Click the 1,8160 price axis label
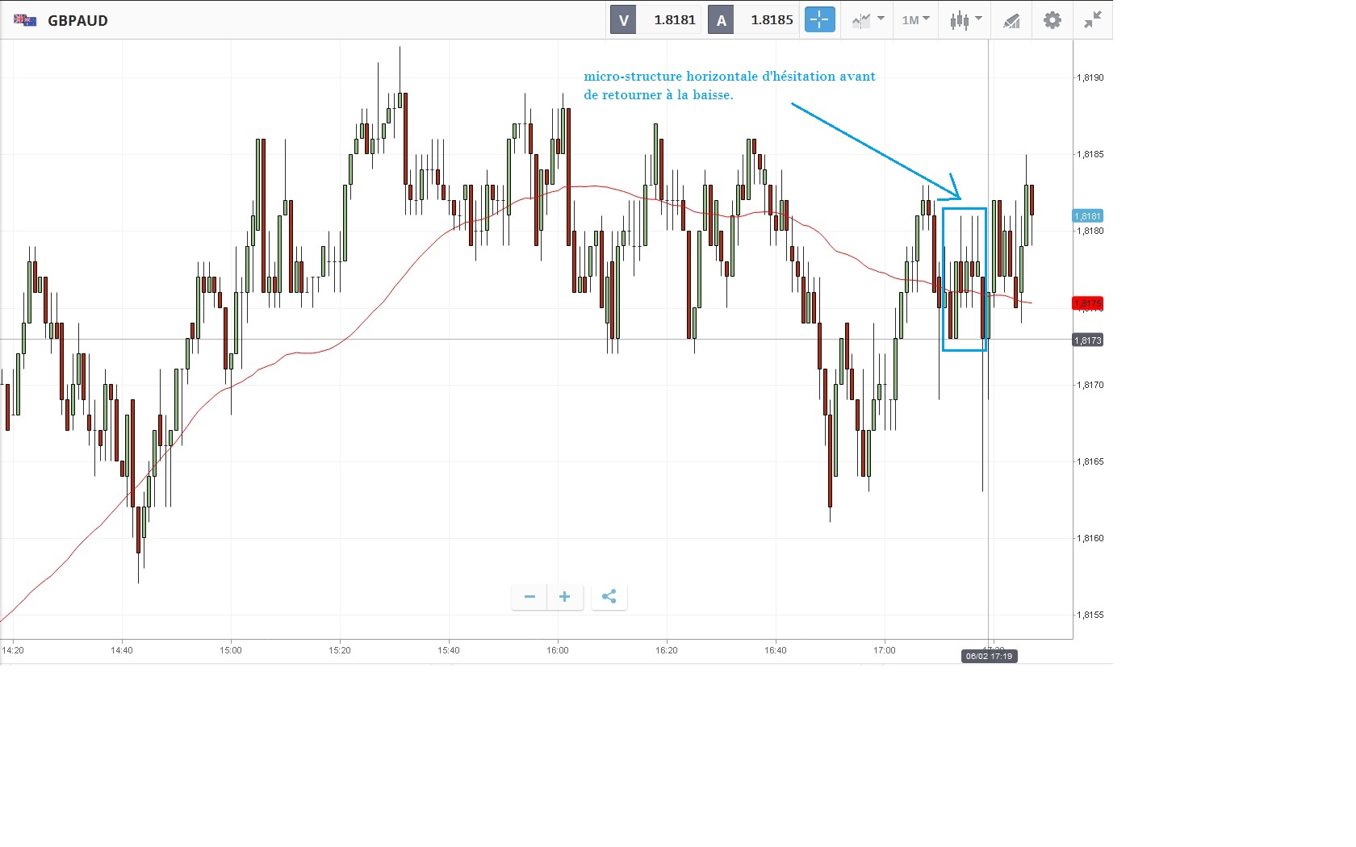The height and width of the screenshot is (847, 1356). (1090, 538)
